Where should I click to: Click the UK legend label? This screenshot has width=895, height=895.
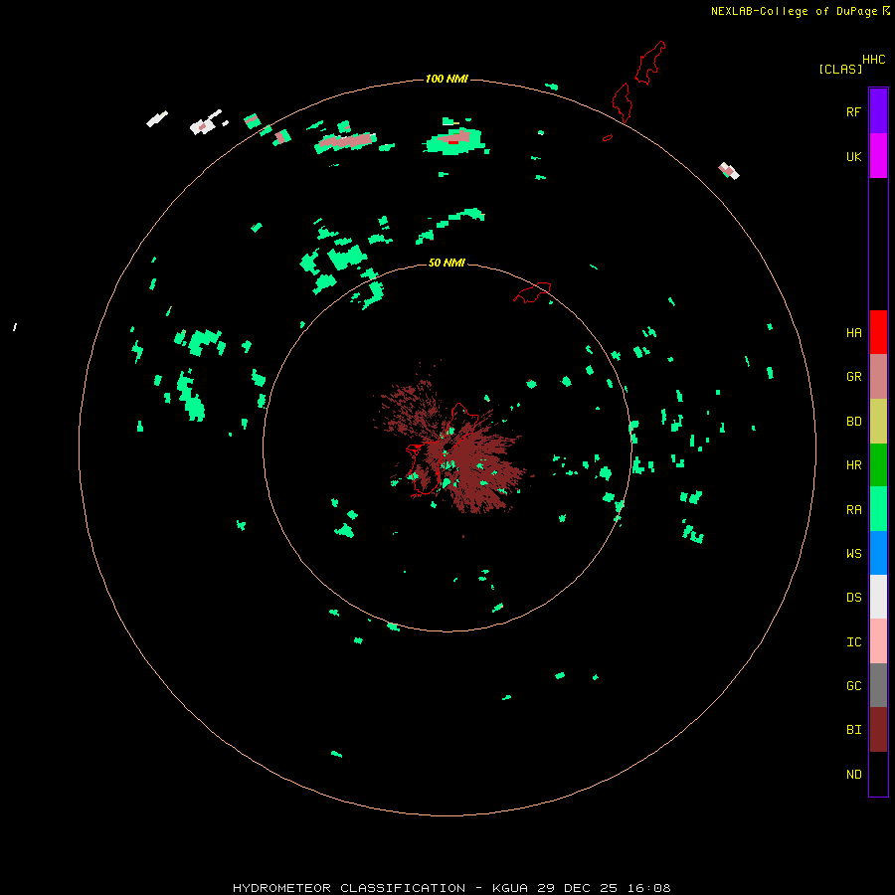tap(853, 156)
